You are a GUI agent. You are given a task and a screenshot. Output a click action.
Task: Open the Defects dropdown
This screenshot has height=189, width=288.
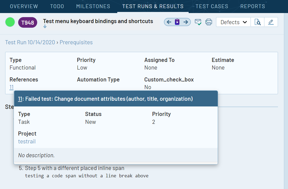(233, 22)
